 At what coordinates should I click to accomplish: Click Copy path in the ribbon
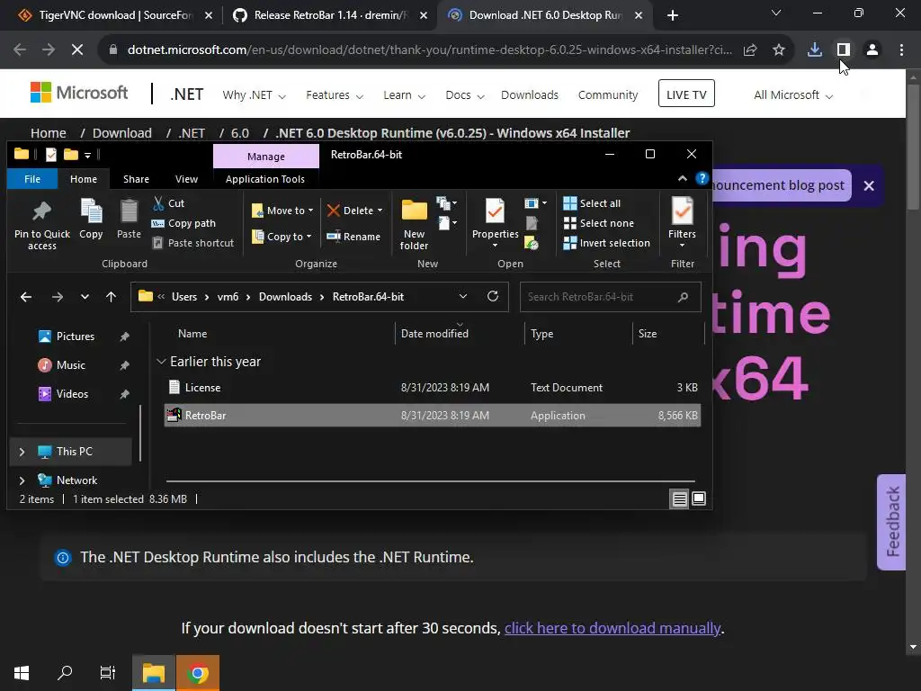[x=183, y=223]
